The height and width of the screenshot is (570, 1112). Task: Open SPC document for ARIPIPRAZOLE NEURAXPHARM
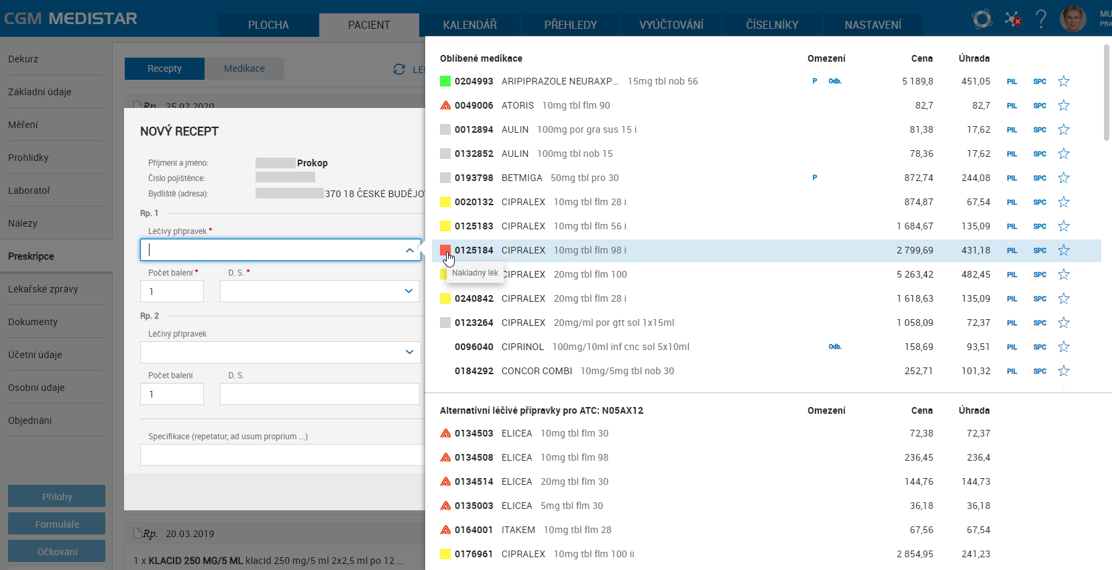[x=1040, y=82]
